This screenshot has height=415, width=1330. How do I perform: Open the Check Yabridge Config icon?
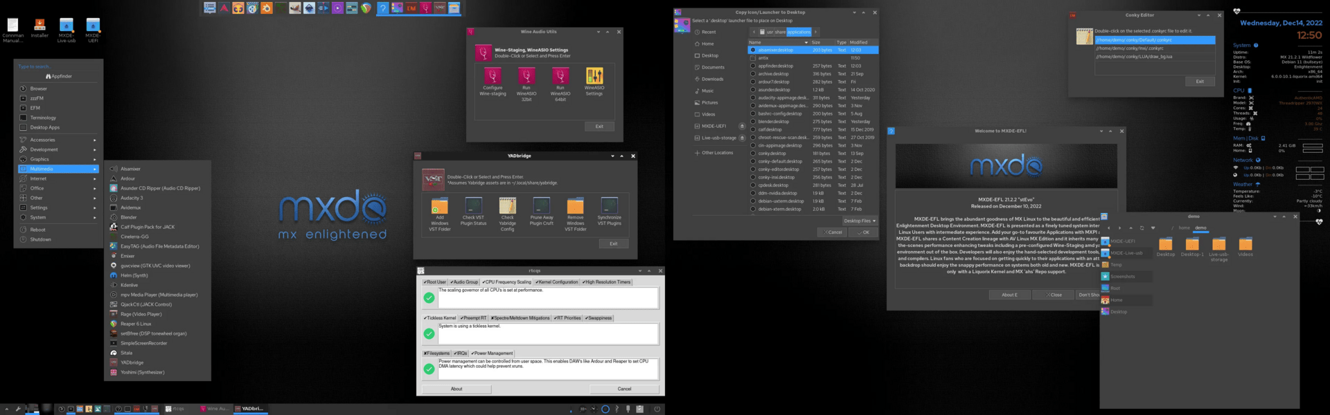507,206
